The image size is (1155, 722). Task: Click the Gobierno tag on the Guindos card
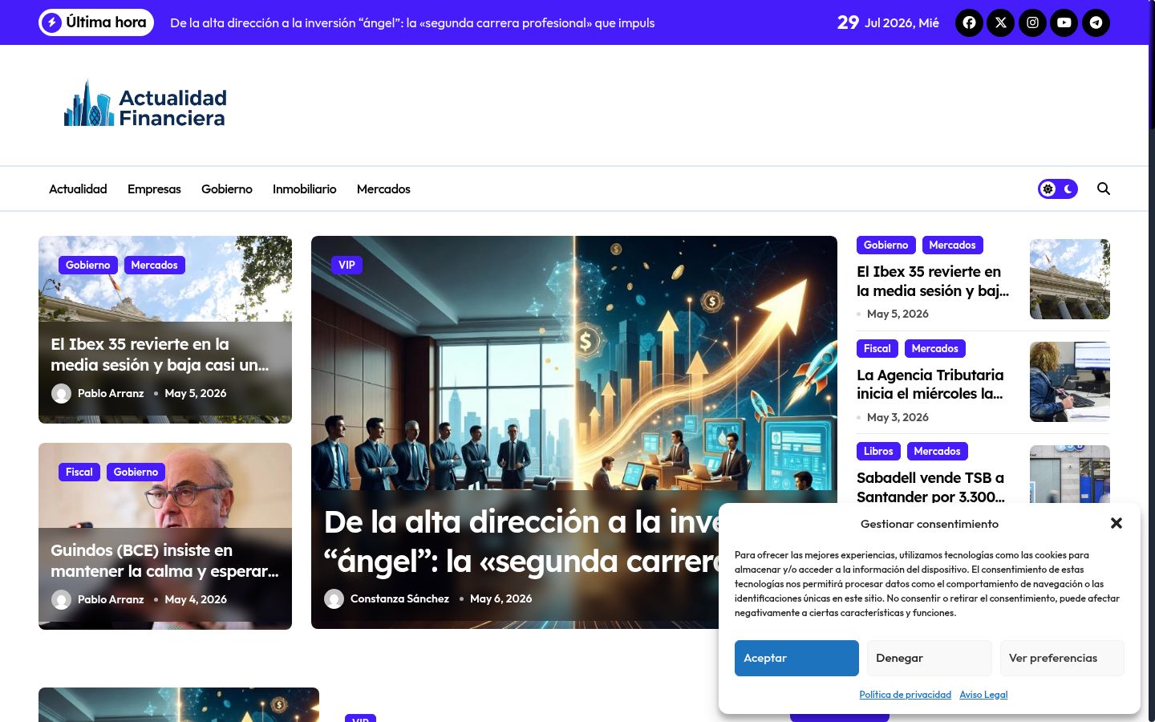pos(136,472)
